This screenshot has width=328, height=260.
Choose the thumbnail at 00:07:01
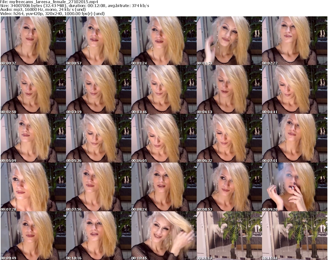(x=295, y=138)
